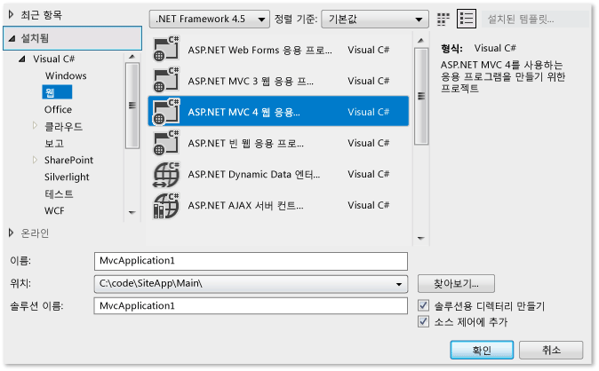The height and width of the screenshot is (371, 599).
Task: Click template list scroll up arrow
Action: pyautogui.click(x=421, y=41)
